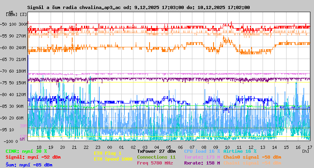Screen dimensions: 314x168
Task: Click the blue Šum -85 dBm legend entry
Action: 29,165
